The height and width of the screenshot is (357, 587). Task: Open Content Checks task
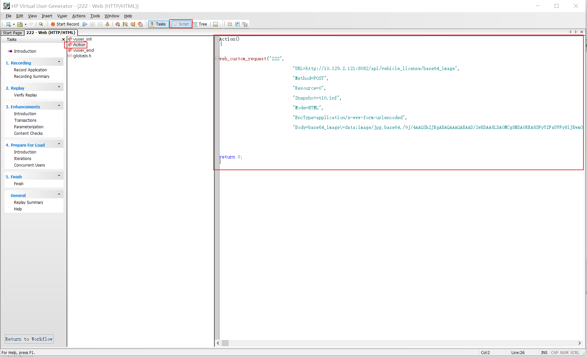[x=28, y=134]
